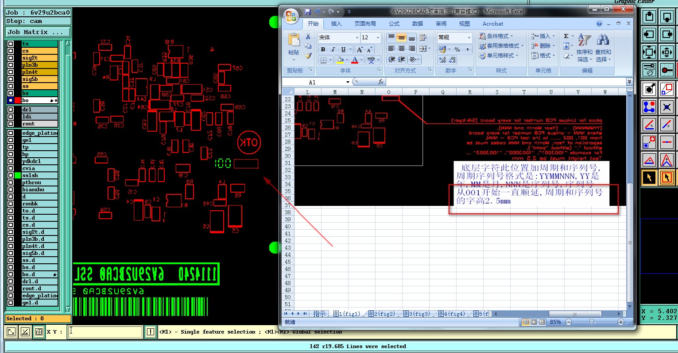The image size is (678, 353).
Task: Toggle checkbox for layer pthrou
Action: [11, 182]
